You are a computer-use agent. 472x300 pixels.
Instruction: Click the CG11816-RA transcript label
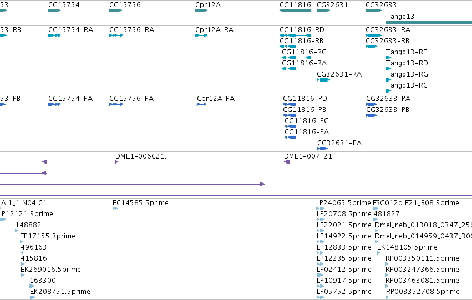coord(304,63)
